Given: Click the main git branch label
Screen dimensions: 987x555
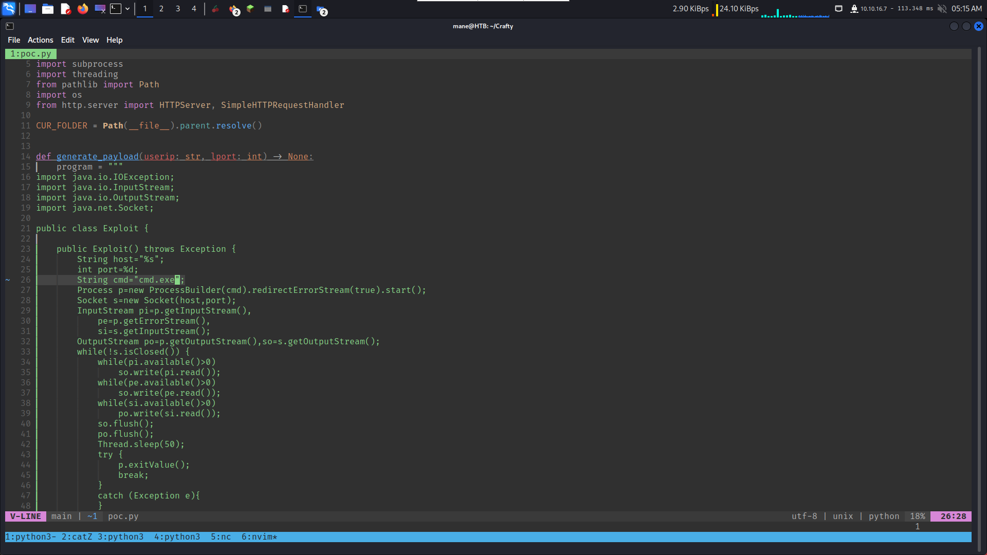Looking at the screenshot, I should (x=62, y=516).
